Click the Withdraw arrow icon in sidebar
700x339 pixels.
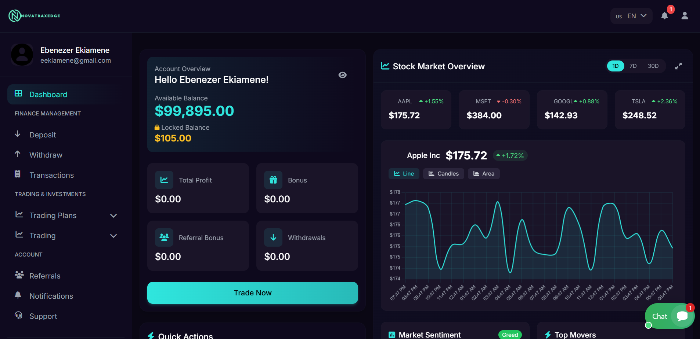click(x=18, y=155)
